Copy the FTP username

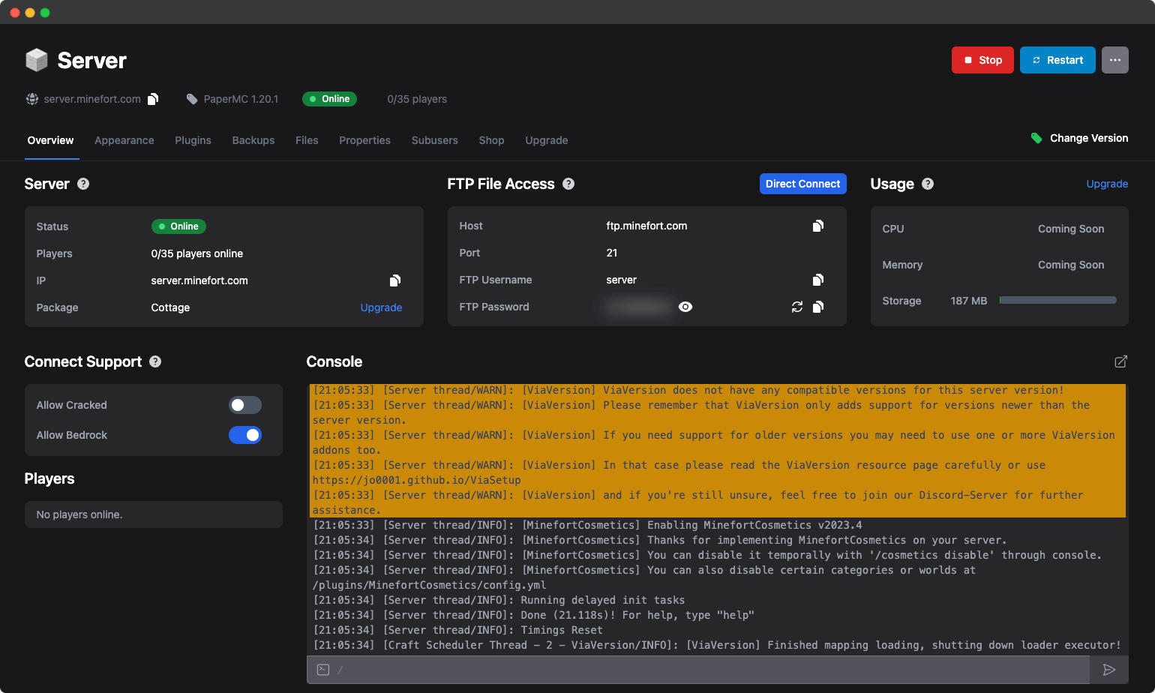click(818, 280)
